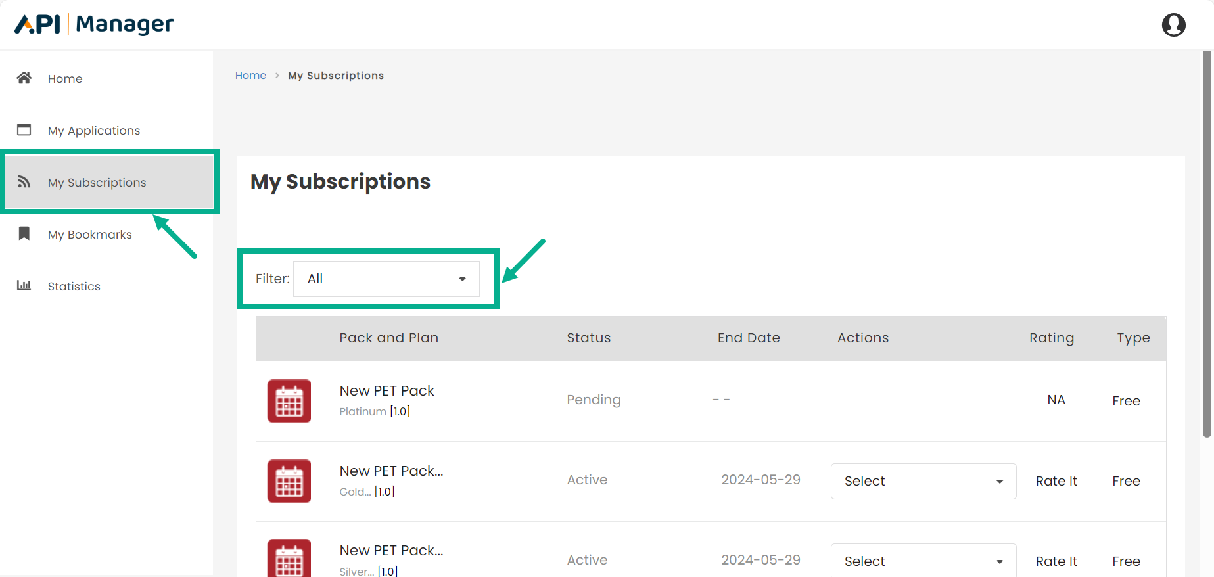This screenshot has height=577, width=1214.
Task: Click the Gold... [1.0] plan label
Action: [x=367, y=492]
